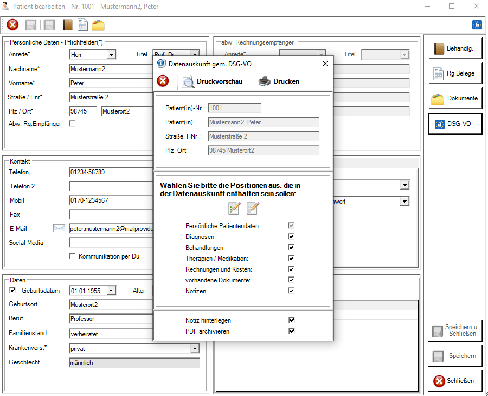Click the Schließen button
This screenshot has width=488, height=396.
(x=455, y=381)
